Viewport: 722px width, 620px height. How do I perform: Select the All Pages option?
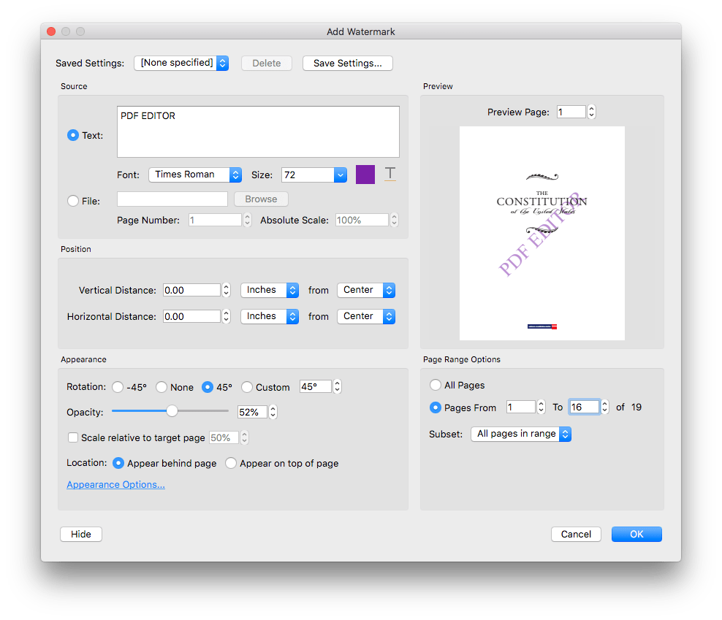(x=435, y=385)
